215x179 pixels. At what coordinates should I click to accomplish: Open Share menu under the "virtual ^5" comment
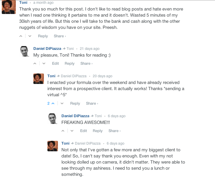92,103
